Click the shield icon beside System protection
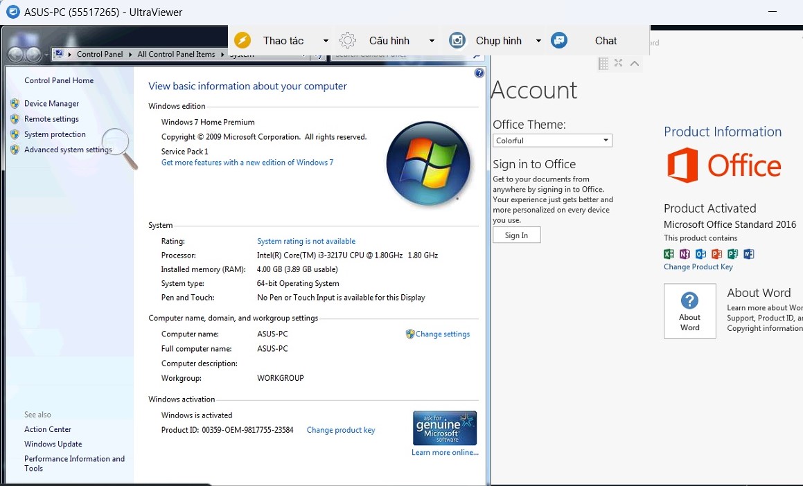Viewport: 803px width, 486px height. tap(15, 134)
